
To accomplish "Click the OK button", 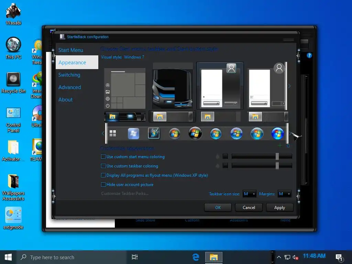I will pyautogui.click(x=218, y=207).
